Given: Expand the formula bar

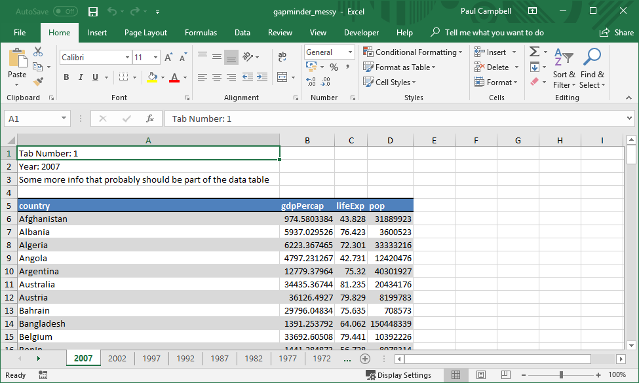Looking at the screenshot, I should pyautogui.click(x=629, y=119).
